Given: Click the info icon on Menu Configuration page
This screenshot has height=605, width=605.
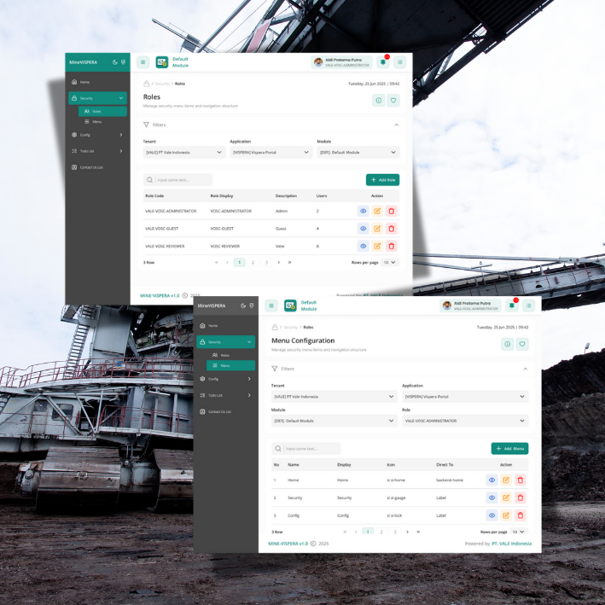Looking at the screenshot, I should coord(507,345).
